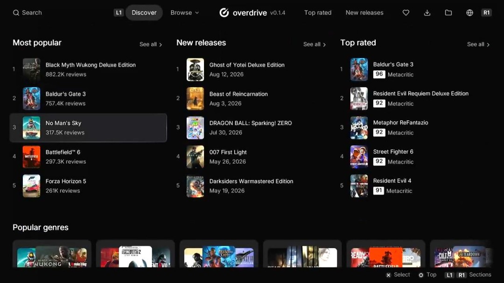Select the Discover tab
The height and width of the screenshot is (283, 504).
pyautogui.click(x=144, y=13)
